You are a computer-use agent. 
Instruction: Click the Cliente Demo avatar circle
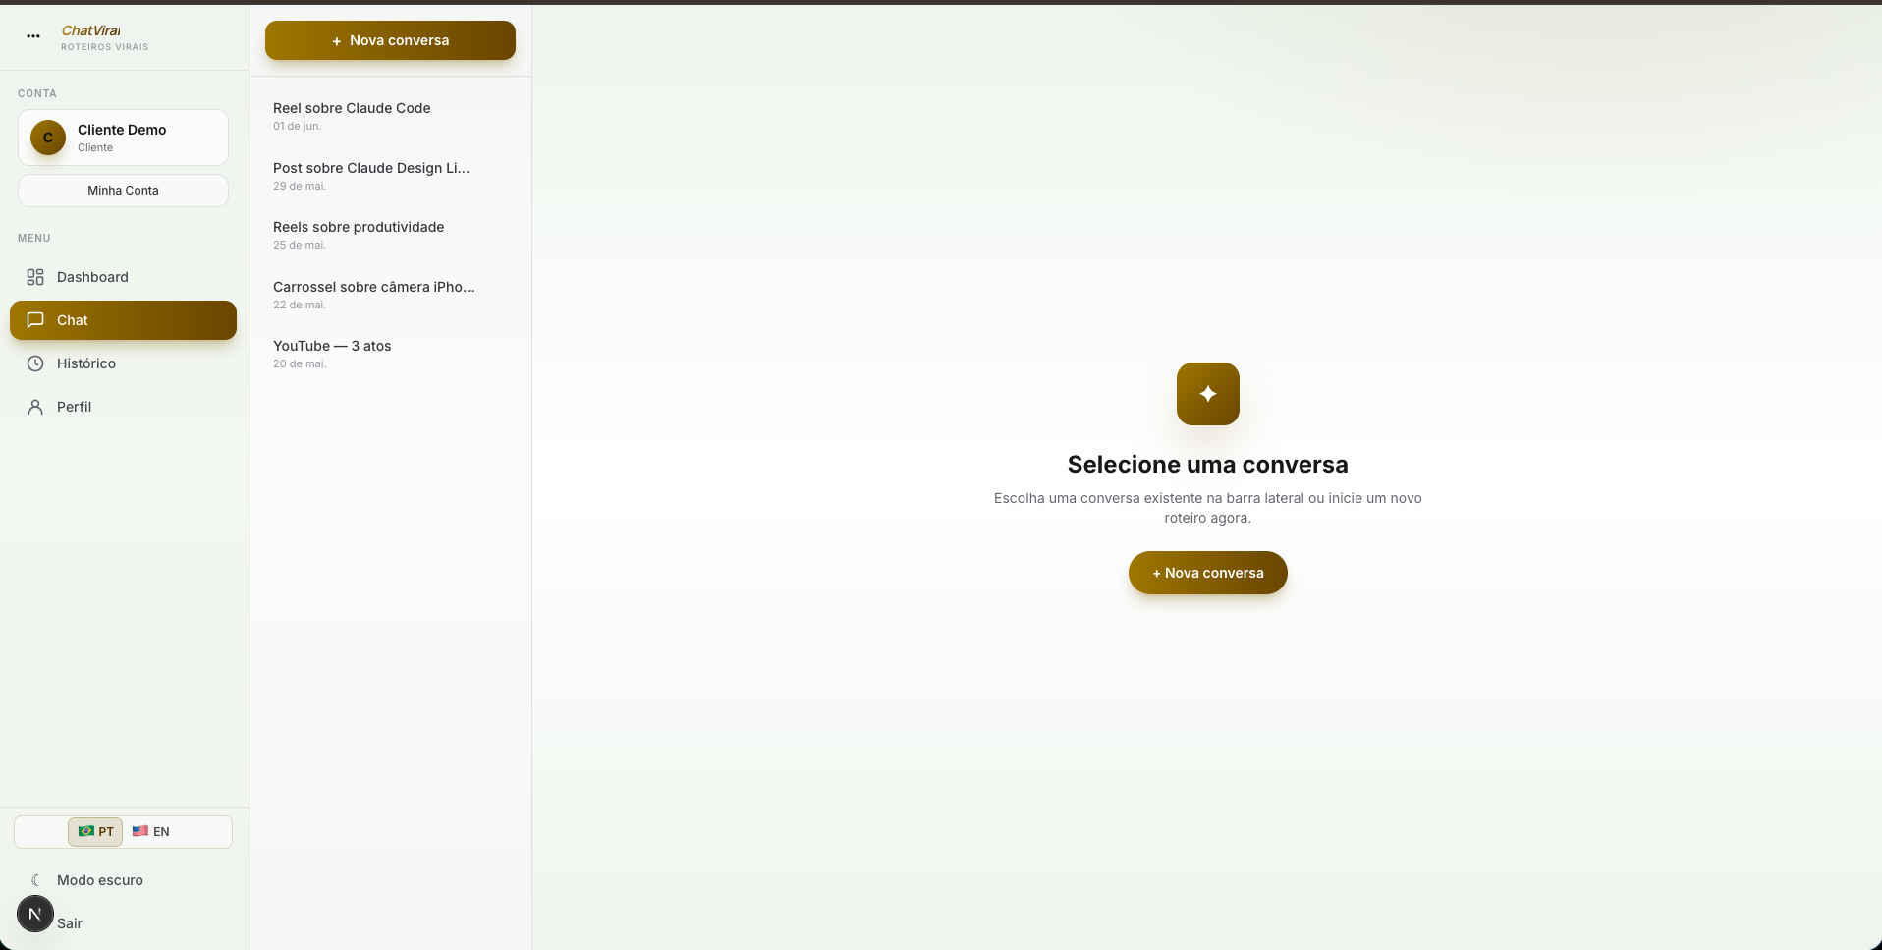click(48, 138)
